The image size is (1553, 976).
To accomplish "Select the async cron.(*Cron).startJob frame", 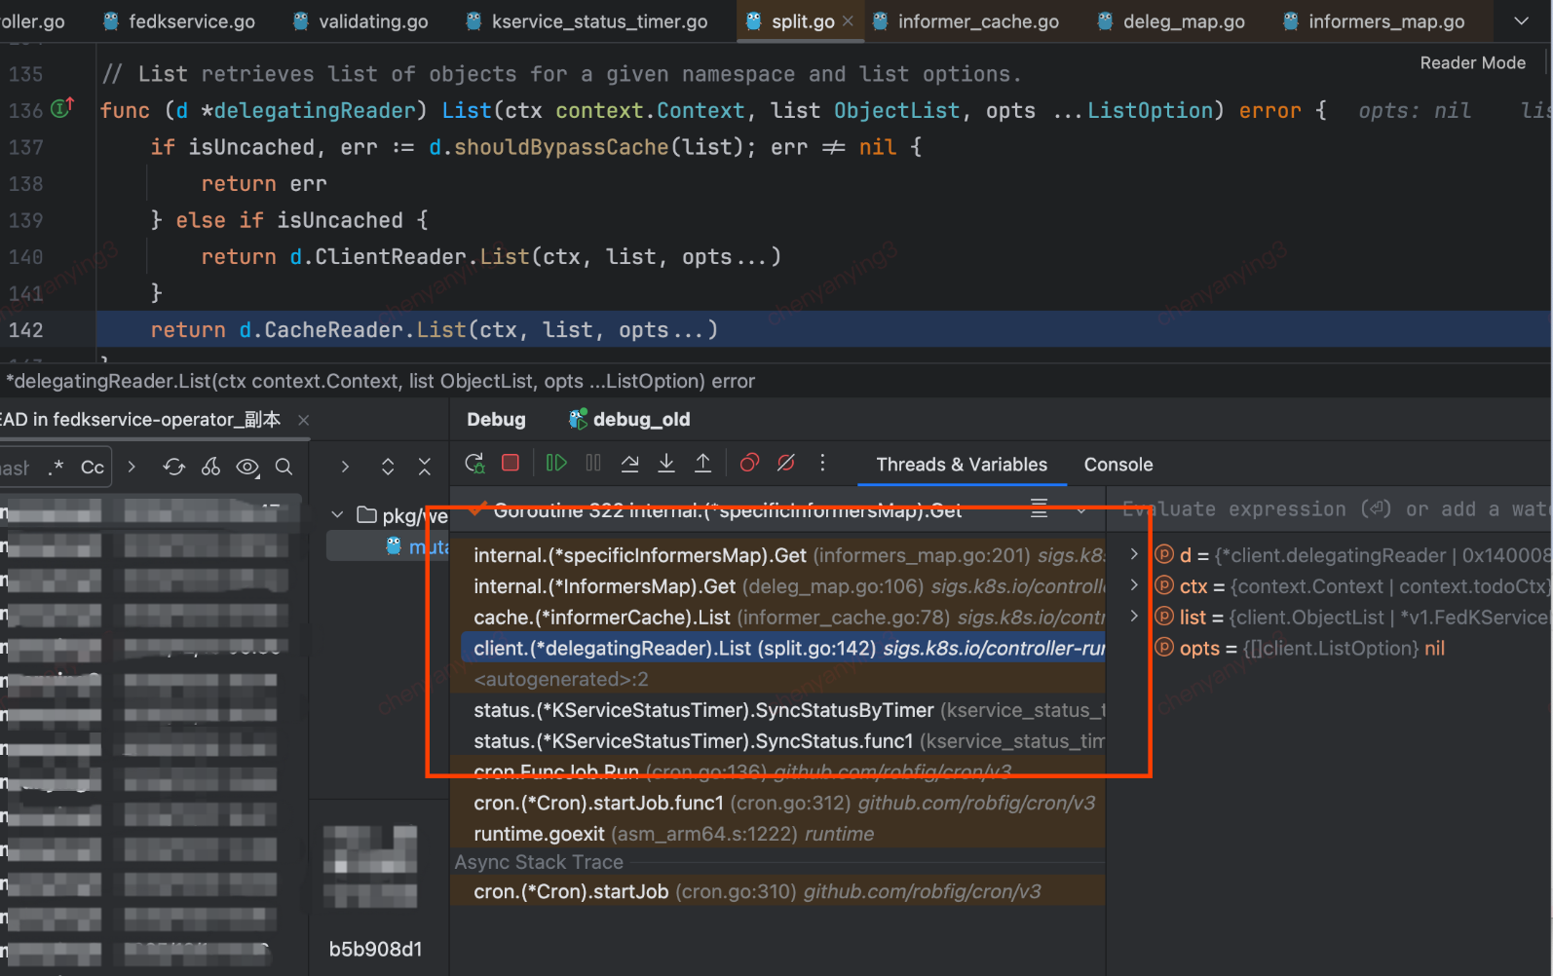I will [782, 892].
